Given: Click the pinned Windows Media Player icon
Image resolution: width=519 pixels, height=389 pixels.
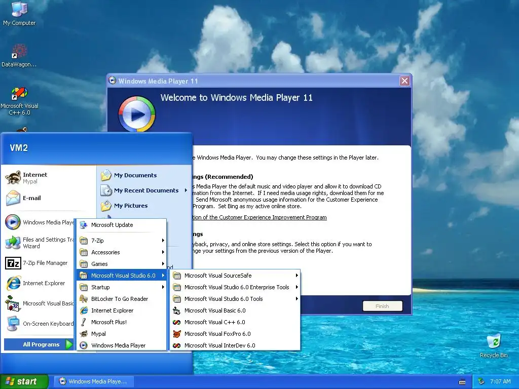Looking at the screenshot, I should [13, 222].
